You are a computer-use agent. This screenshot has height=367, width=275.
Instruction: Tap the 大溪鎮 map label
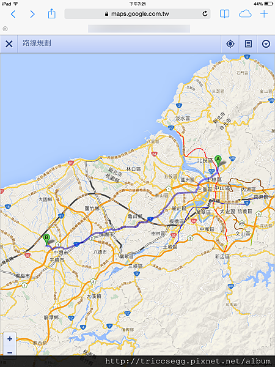94,296
